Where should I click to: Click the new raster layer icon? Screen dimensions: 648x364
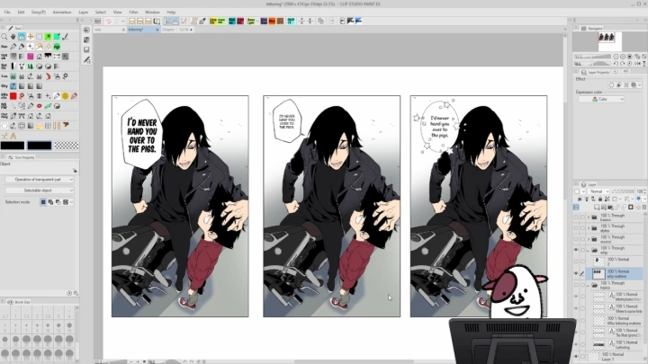(x=598, y=207)
